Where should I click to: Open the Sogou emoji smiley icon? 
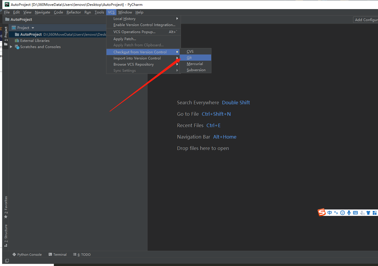pyautogui.click(x=343, y=213)
